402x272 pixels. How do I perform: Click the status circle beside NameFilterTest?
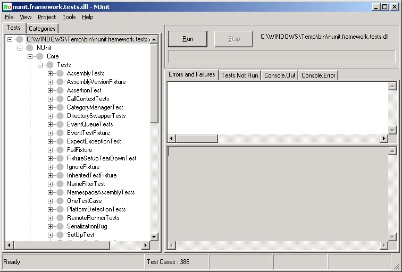(60, 184)
